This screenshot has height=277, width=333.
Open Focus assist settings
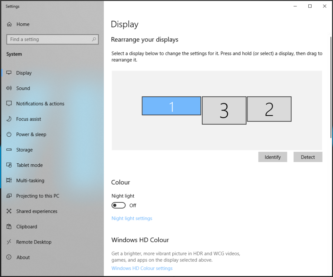tap(9, 119)
